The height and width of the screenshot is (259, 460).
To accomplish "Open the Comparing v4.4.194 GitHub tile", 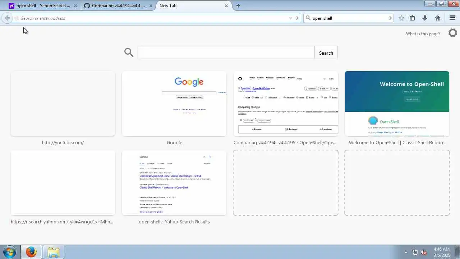I will (286, 104).
